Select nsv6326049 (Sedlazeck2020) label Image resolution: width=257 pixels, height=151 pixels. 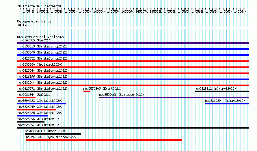(40, 107)
